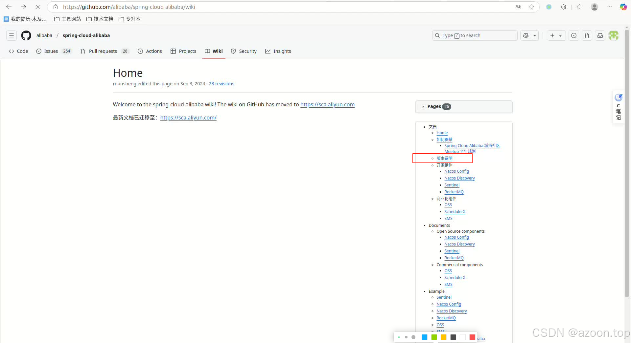Select the medium gray brush size dot
Viewport: 631px width, 343px height.
click(406, 337)
